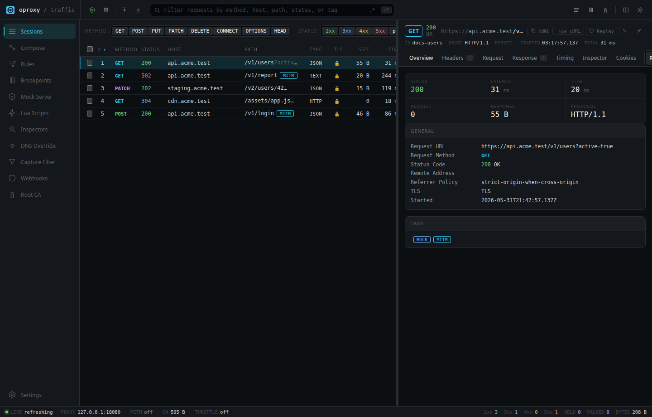
Task: Switch to the Request tab
Action: coord(493,58)
